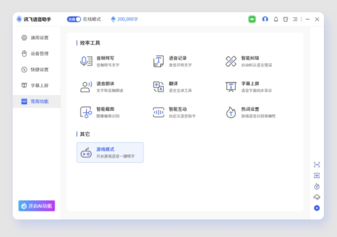Click the 语音朗读 speaker icon
The width and height of the screenshot is (337, 237).
point(86,87)
